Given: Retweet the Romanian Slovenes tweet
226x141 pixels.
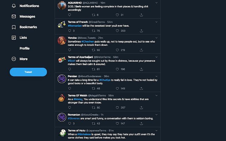Looking at the screenshot, I should point(93,123).
